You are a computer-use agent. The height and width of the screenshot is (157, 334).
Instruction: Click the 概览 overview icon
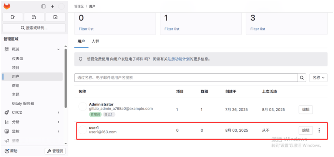[7, 49]
